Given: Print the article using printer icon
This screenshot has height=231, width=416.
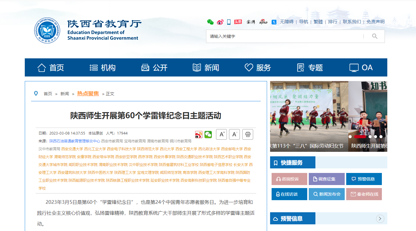Looking at the screenshot, I should (248, 134).
